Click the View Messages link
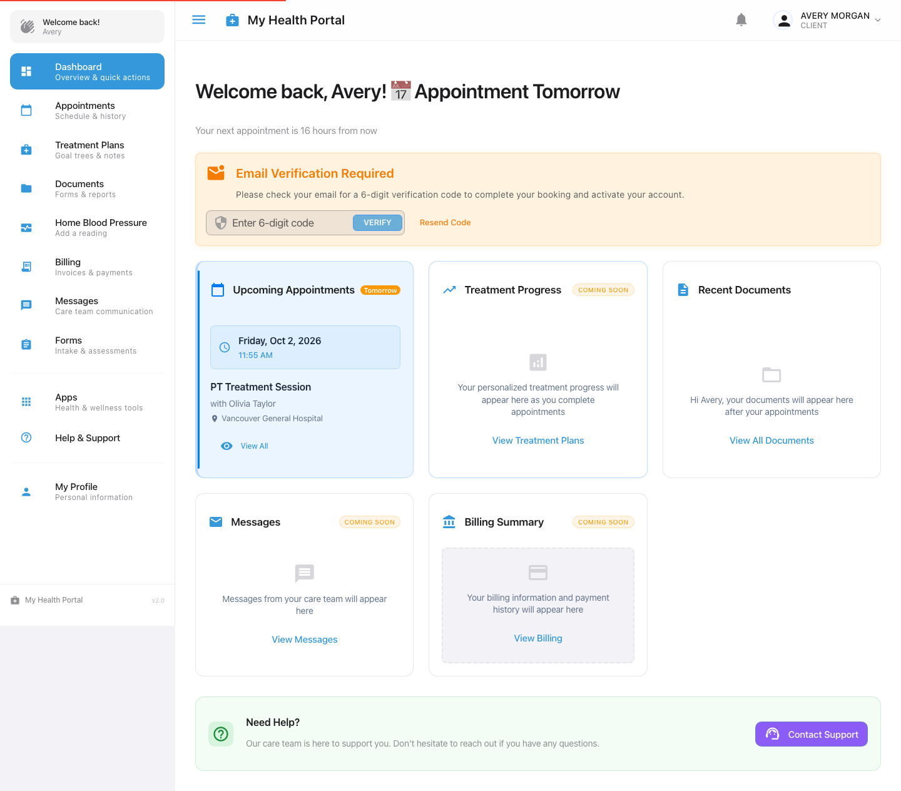The image size is (901, 791). point(305,640)
